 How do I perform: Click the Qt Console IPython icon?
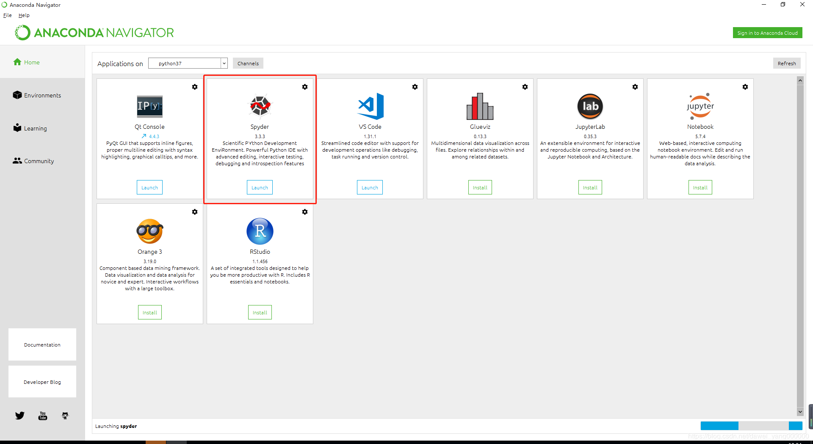click(x=149, y=106)
